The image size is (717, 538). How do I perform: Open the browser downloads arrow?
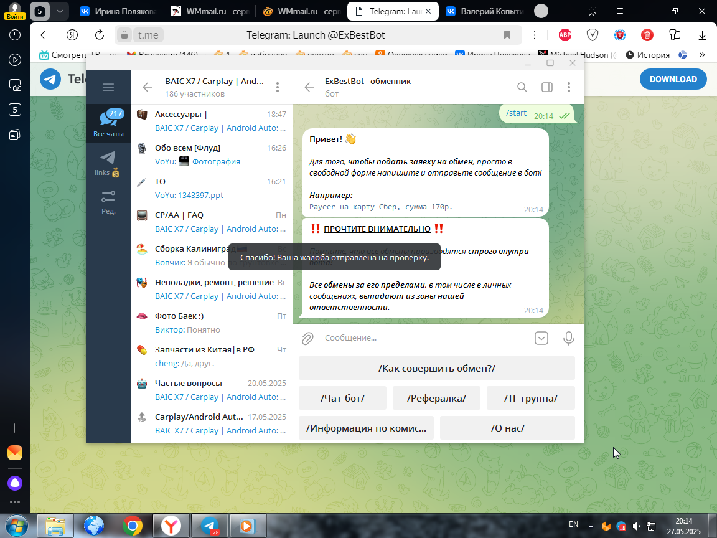702,35
